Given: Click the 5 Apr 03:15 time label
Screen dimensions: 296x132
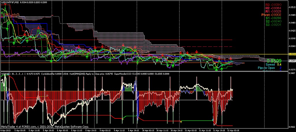Looking at the screenshot, I should (20, 130).
